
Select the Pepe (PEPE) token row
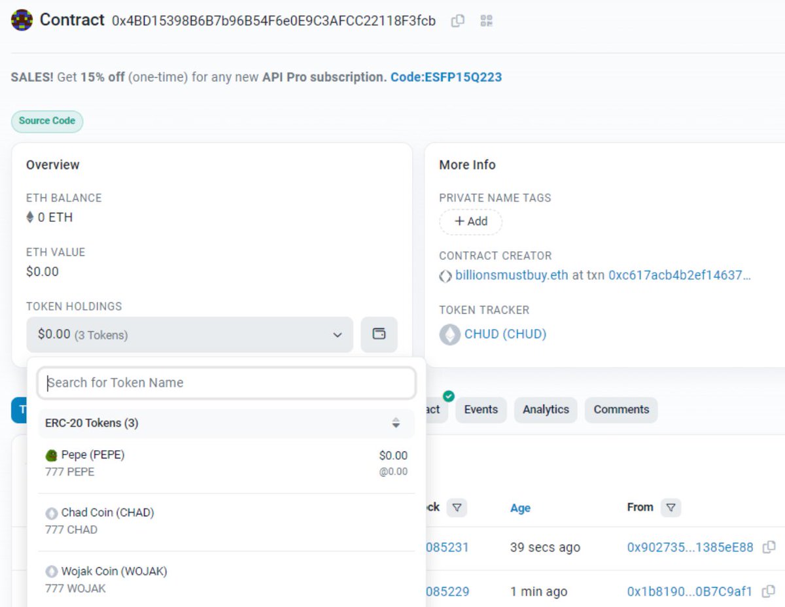[x=226, y=463]
